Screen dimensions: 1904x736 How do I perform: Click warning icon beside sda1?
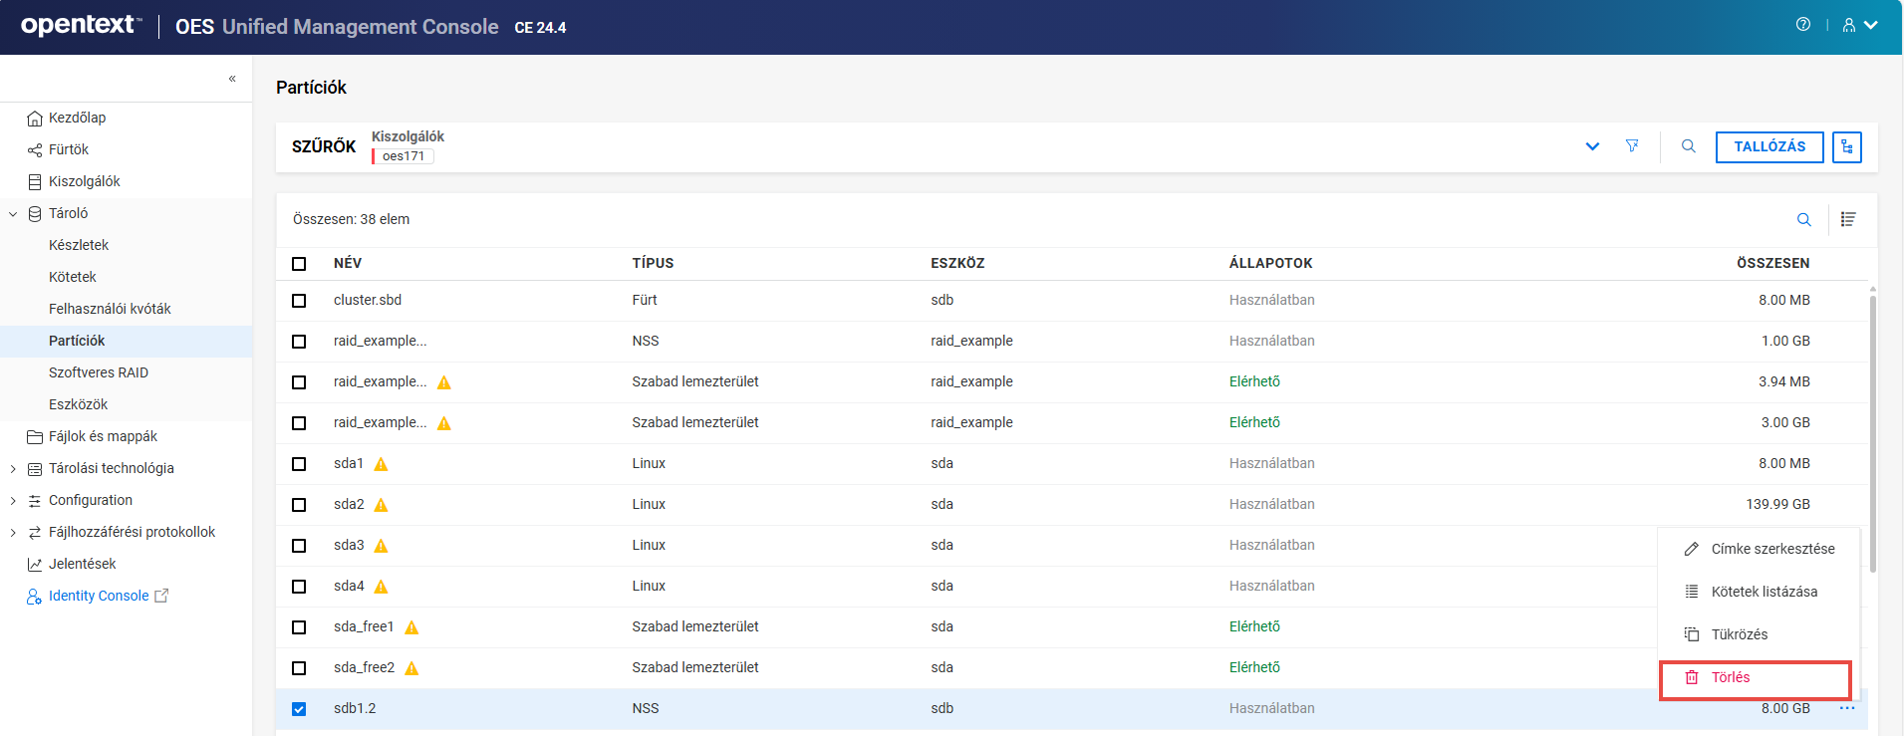click(381, 464)
